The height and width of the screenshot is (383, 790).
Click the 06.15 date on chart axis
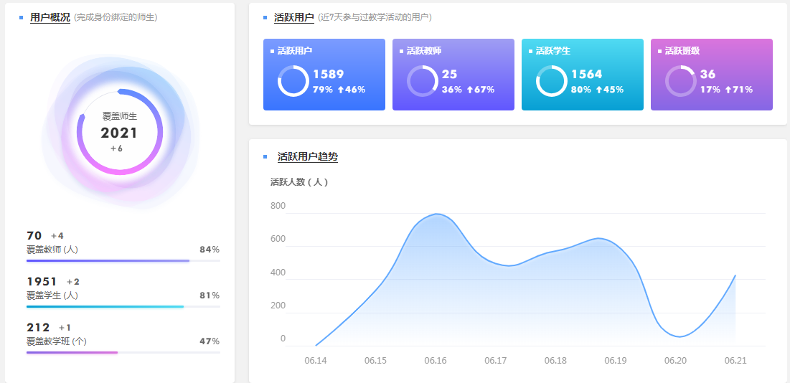click(x=375, y=361)
